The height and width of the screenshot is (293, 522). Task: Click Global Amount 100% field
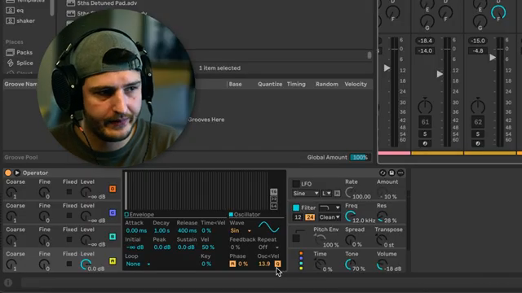360,157
